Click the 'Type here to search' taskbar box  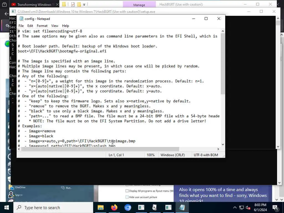tap(53, 207)
